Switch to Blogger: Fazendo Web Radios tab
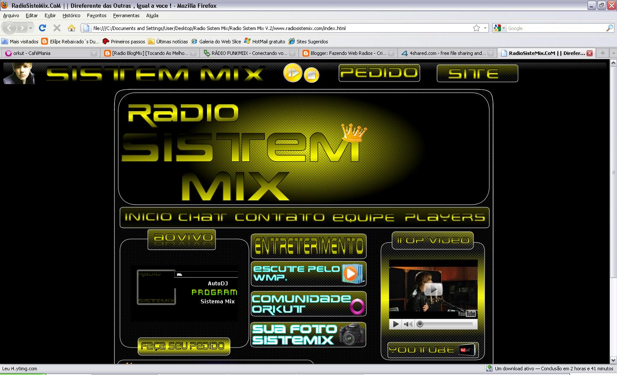The height and width of the screenshot is (375, 617). coord(348,53)
